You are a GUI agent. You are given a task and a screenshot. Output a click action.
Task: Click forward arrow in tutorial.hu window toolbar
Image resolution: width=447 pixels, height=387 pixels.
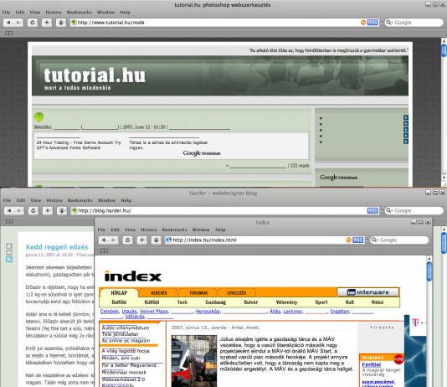(x=18, y=23)
